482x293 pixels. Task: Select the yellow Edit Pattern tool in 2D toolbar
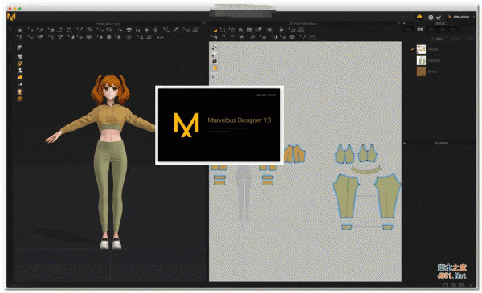pos(215,30)
